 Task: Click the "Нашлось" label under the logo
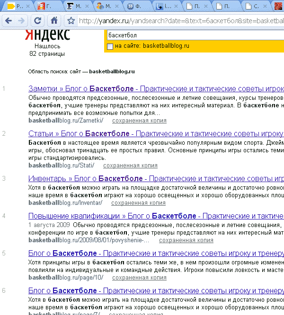47,46
